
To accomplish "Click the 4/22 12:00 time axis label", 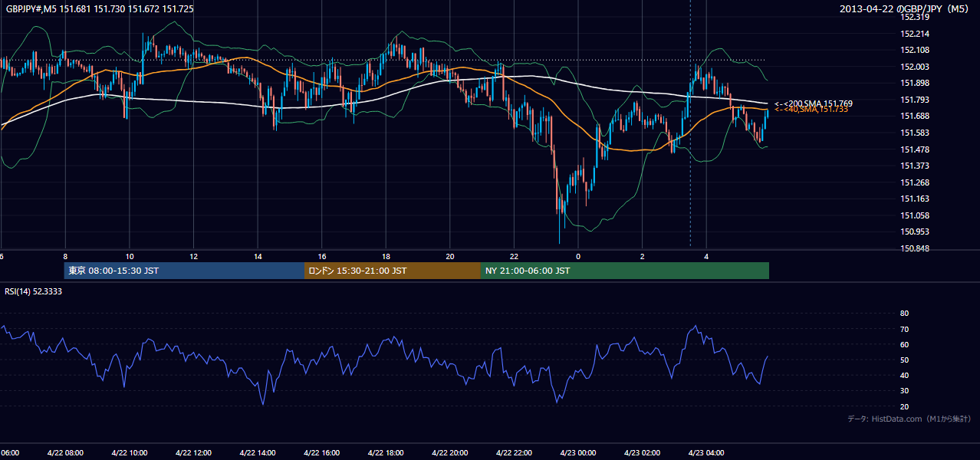I will pos(193,453).
